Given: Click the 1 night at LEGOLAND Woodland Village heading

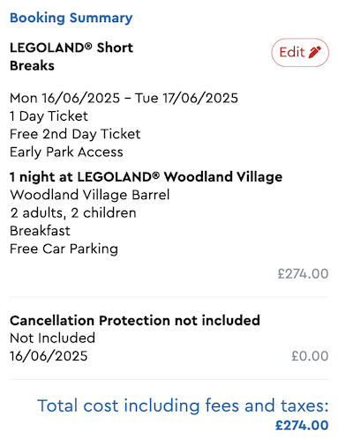Looking at the screenshot, I should point(146,177).
